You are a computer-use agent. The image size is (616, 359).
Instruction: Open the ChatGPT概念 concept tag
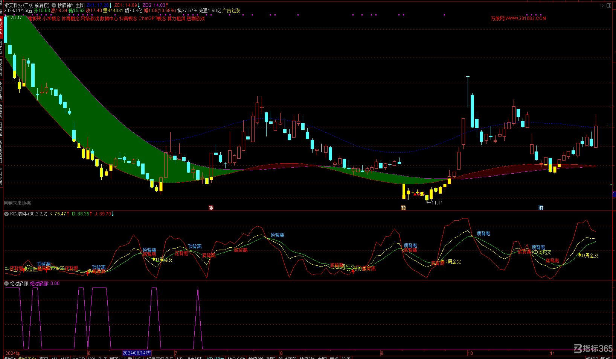[152, 18]
